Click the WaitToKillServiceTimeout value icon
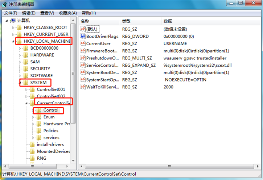Screen dimensions: 263x180 click(x=82, y=87)
